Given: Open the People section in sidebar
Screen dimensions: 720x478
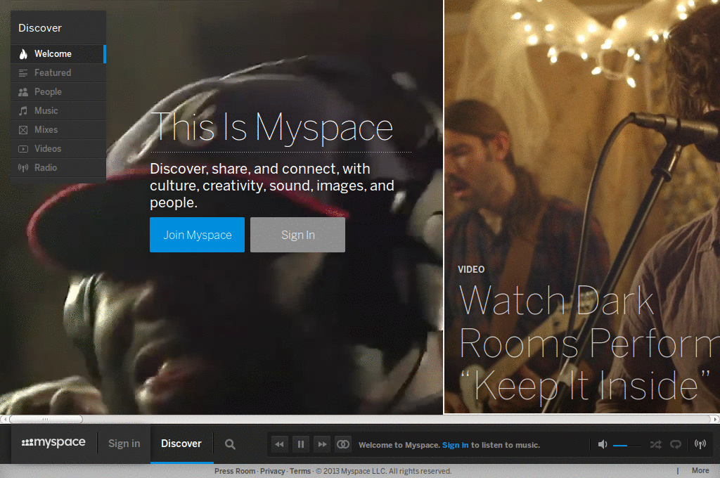Looking at the screenshot, I should (58, 92).
